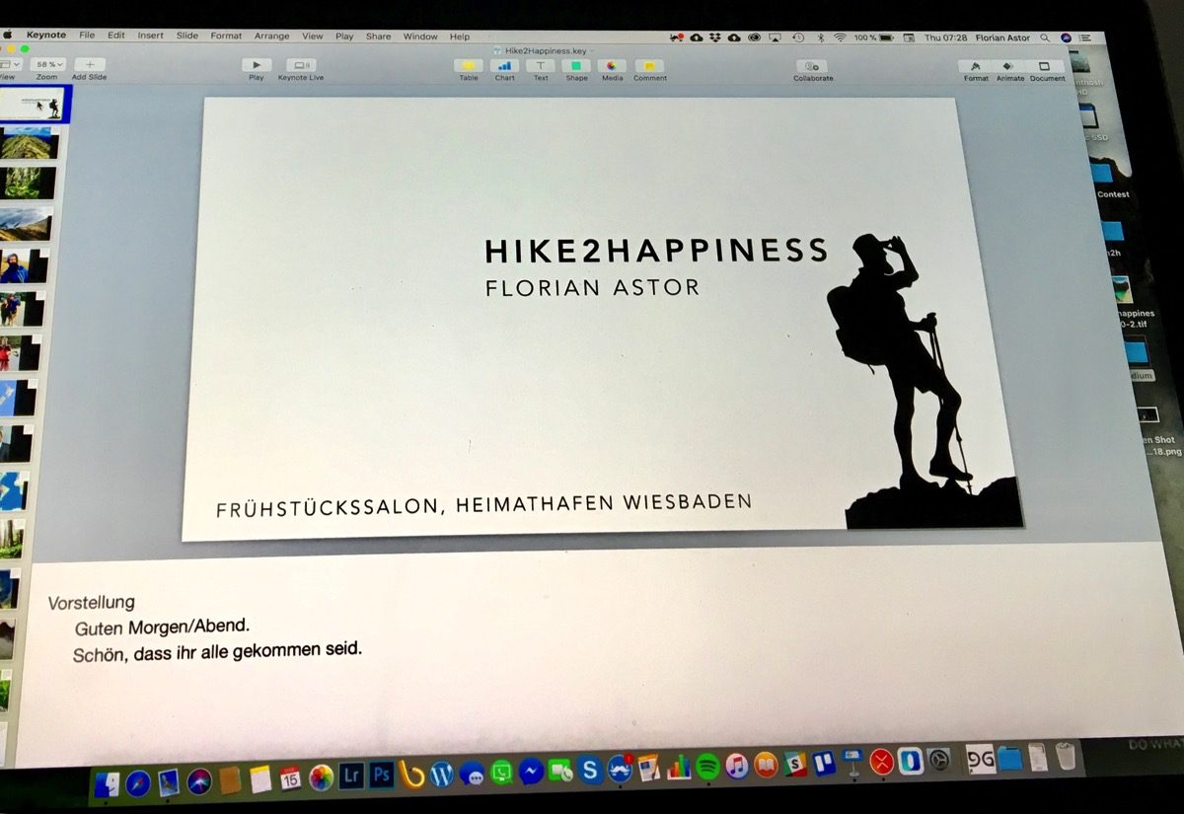Select the first slide thumbnail in navigator

[34, 104]
